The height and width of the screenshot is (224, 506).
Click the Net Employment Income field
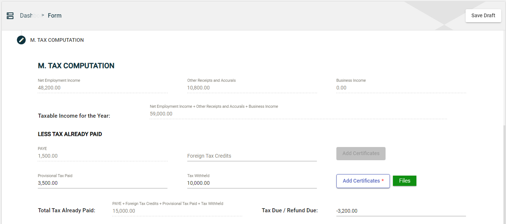point(102,88)
